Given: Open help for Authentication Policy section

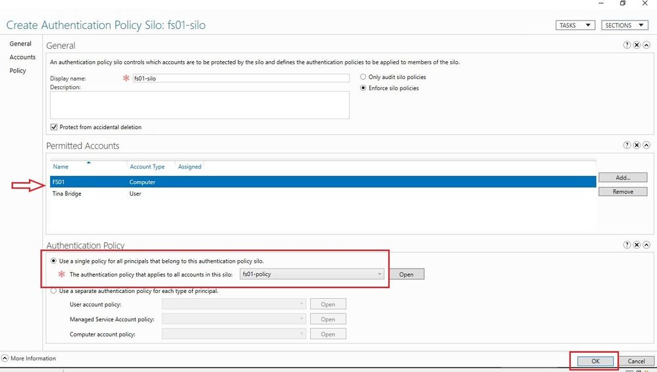Looking at the screenshot, I should click(627, 245).
